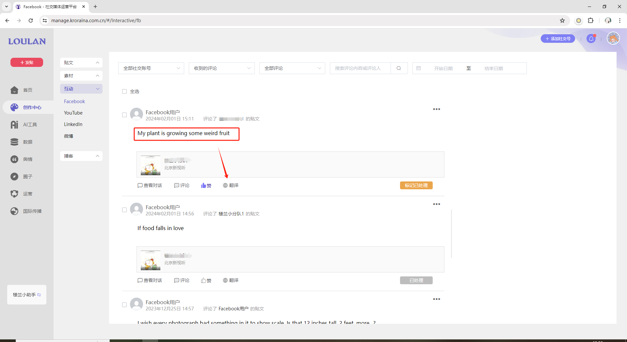Open more options for the 2023年12月25日 comment
Image resolution: width=627 pixels, height=342 pixels.
click(437, 299)
